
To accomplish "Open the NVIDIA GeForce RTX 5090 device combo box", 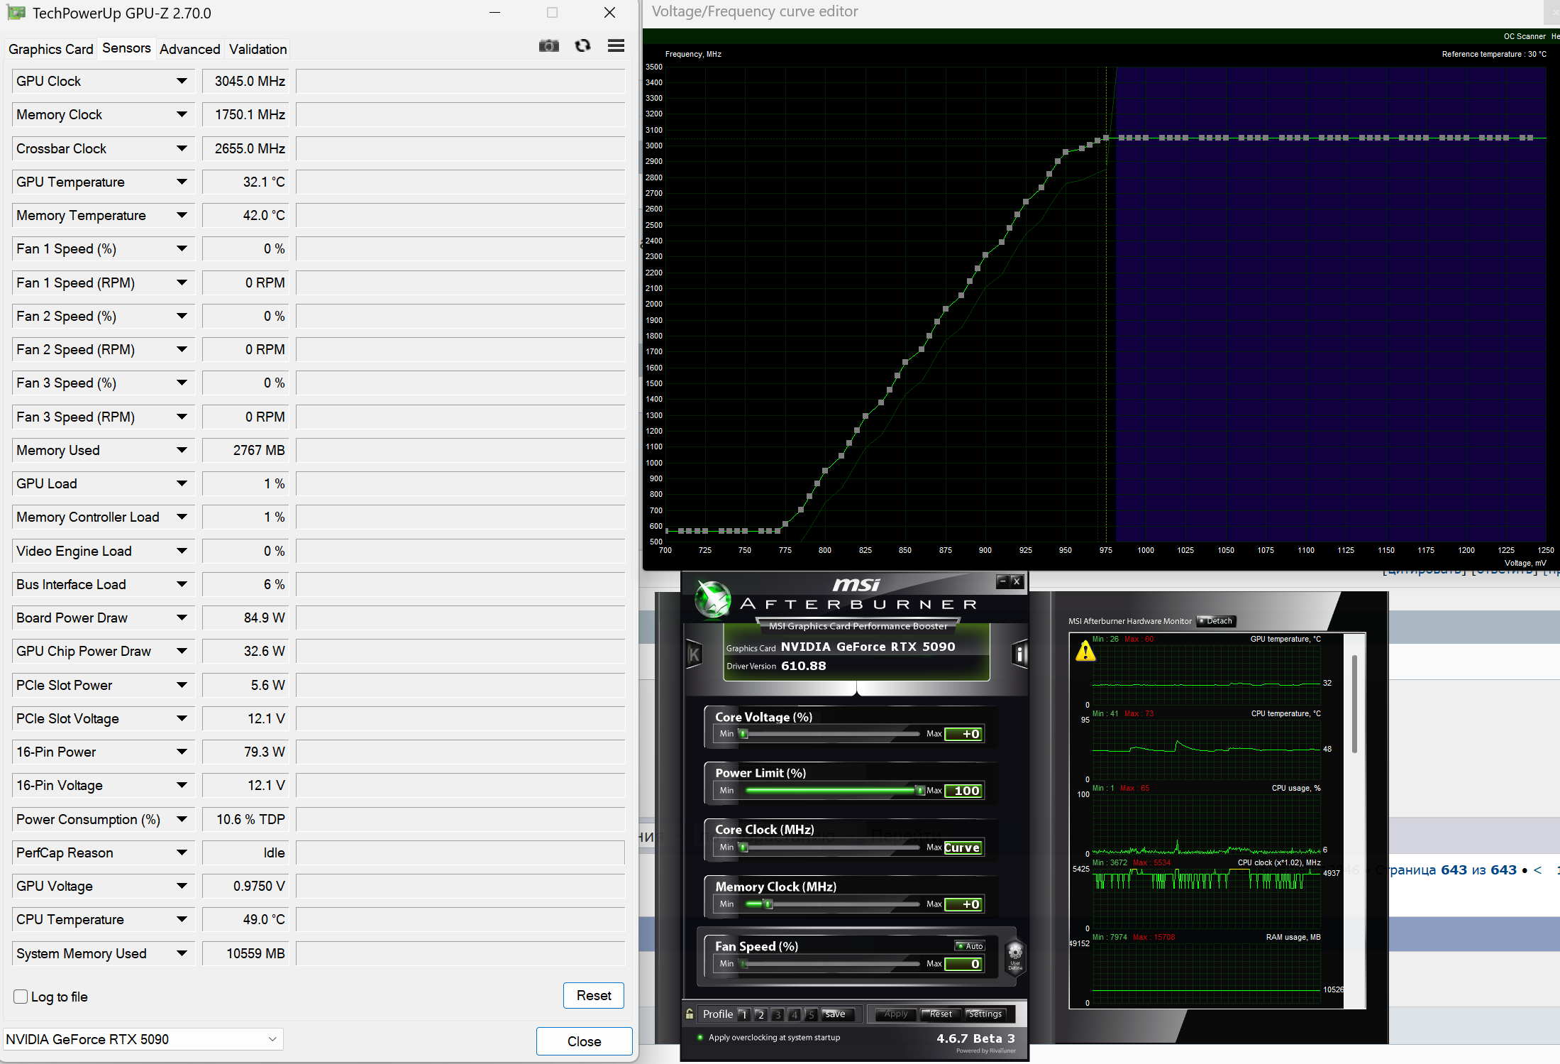I will (x=143, y=1039).
